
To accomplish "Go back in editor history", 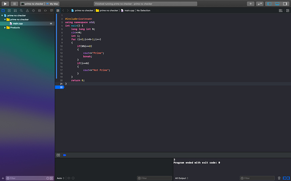I will click(63, 10).
